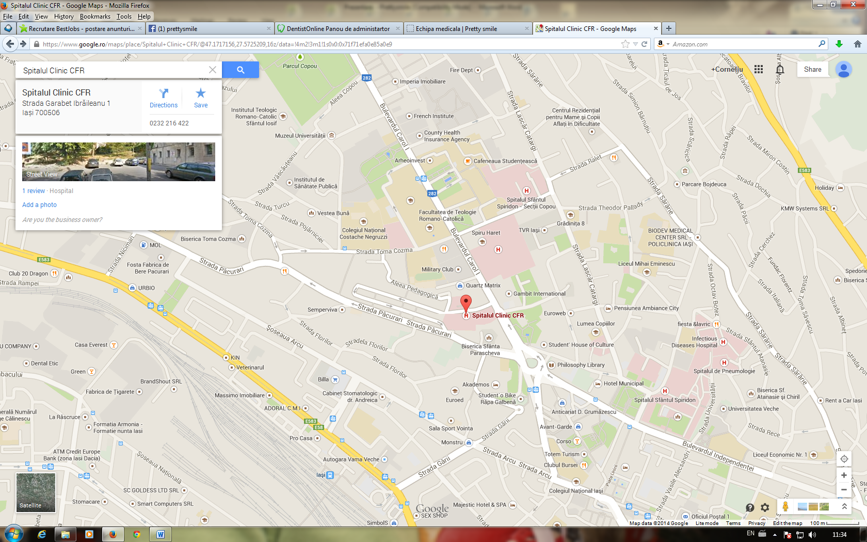Screen dimensions: 867x542
Task: Open the Amazon search engine dropdown
Action: [x=663, y=44]
